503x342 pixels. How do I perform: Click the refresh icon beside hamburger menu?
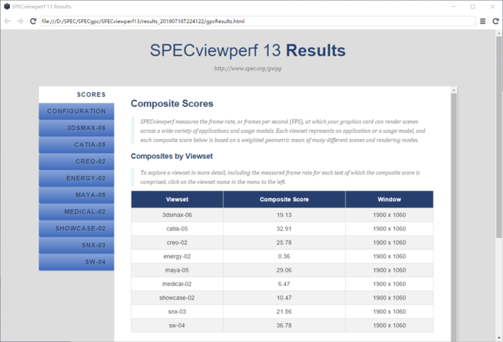[496, 21]
